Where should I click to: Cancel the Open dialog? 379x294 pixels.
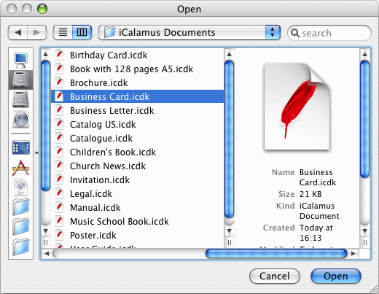click(x=275, y=276)
